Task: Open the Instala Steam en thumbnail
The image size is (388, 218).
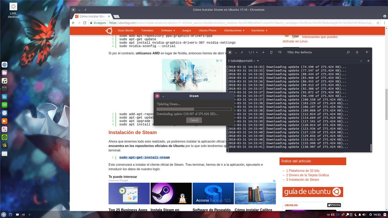Action: [x=171, y=193]
